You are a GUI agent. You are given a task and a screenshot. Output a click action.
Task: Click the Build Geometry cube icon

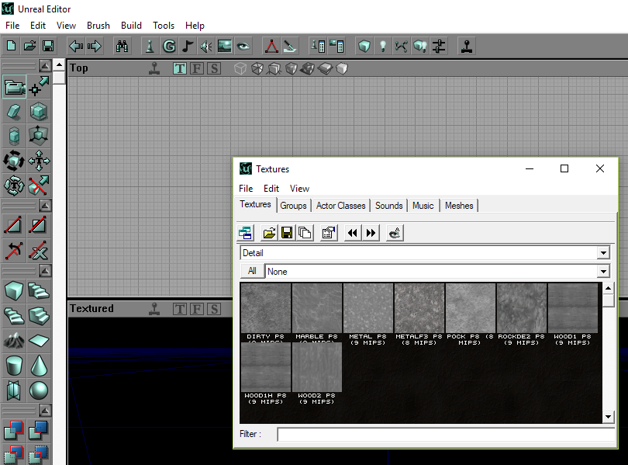pos(364,46)
